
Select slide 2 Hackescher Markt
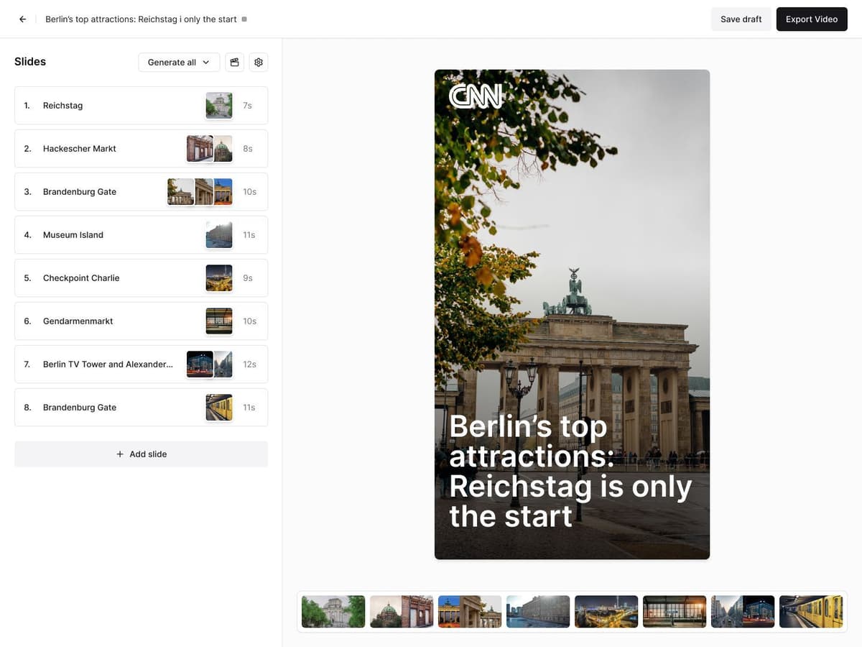click(141, 149)
